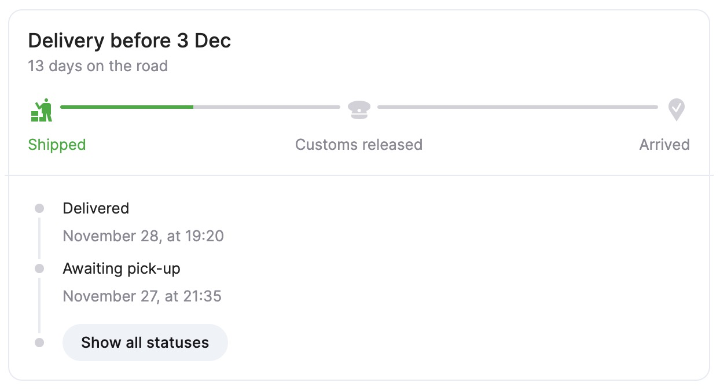Click the timeline dot beside Awaiting pick-up

39,268
